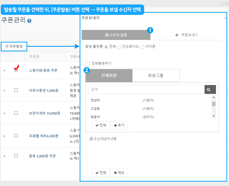This screenshot has height=186, width=229.
Task: Click 제외 to remove selected recipients
Action: click(x=119, y=173)
